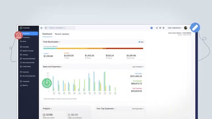Viewport: 212px width, 119px height.
Task: Click the current amount $1,290.88
Action: click(48, 56)
